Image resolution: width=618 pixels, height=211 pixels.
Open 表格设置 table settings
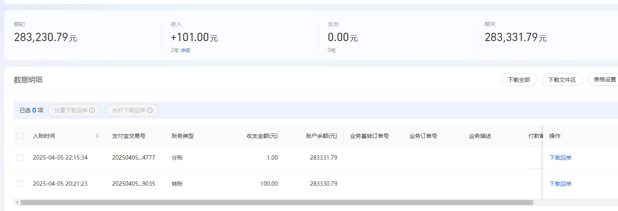(x=603, y=79)
